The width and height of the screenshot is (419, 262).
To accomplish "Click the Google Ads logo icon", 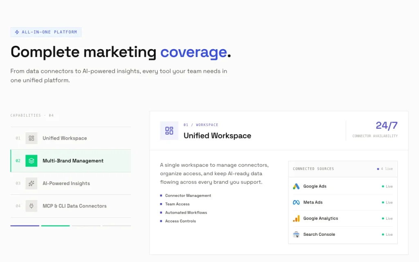I will (296, 186).
